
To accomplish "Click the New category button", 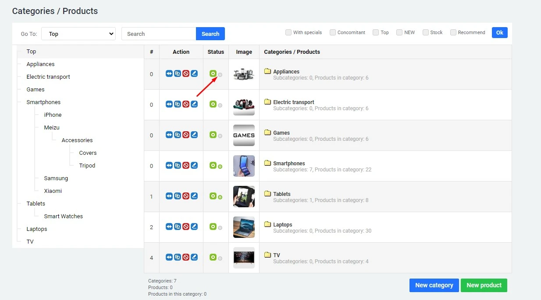I will [x=434, y=285].
